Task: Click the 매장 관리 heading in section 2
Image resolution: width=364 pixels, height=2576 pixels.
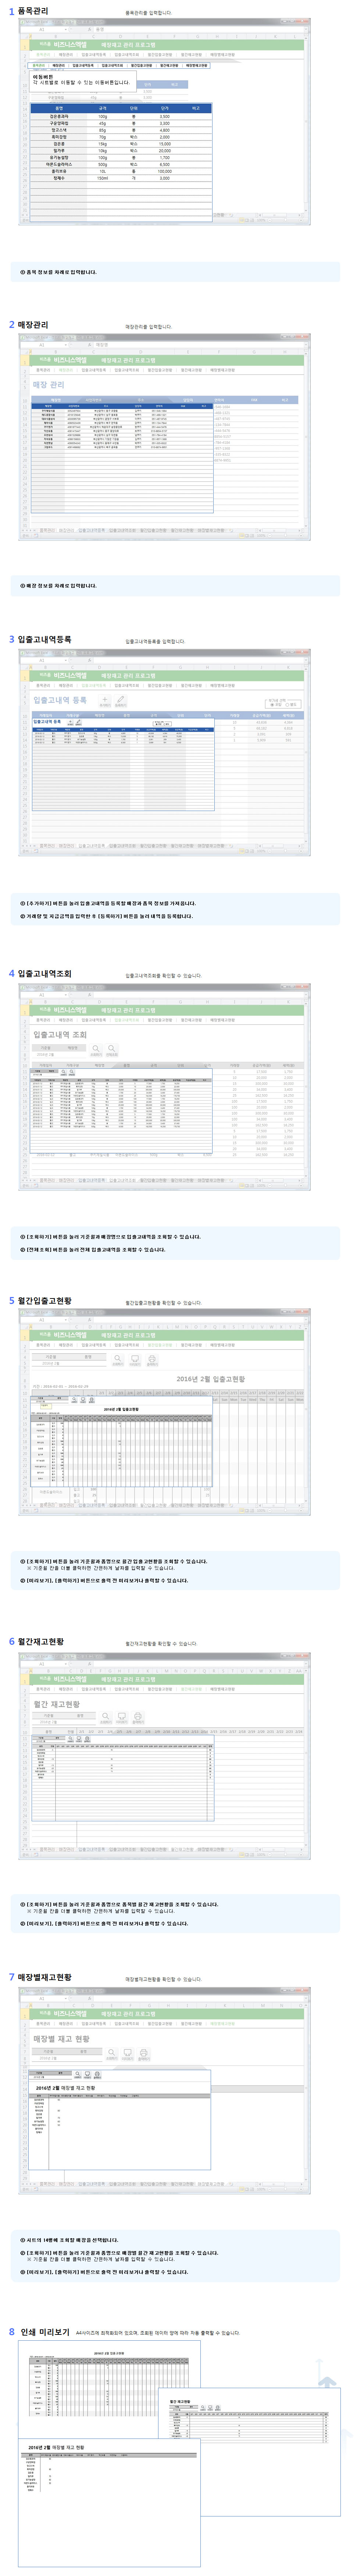Action: pyautogui.click(x=49, y=385)
